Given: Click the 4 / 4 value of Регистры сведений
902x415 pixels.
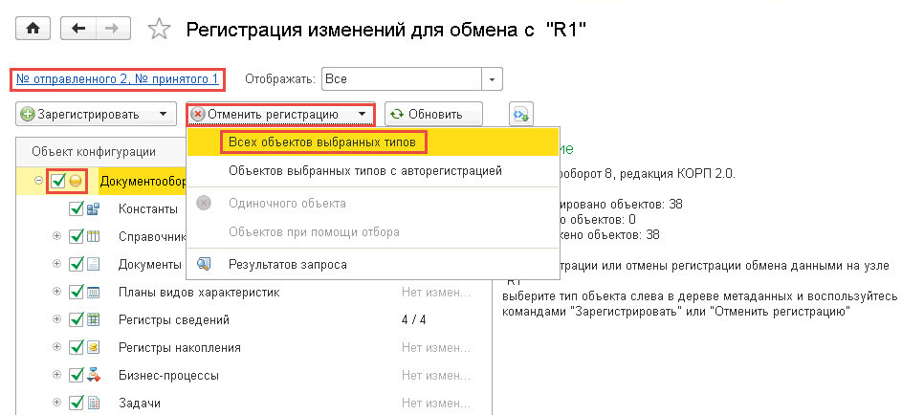Looking at the screenshot, I should [413, 319].
